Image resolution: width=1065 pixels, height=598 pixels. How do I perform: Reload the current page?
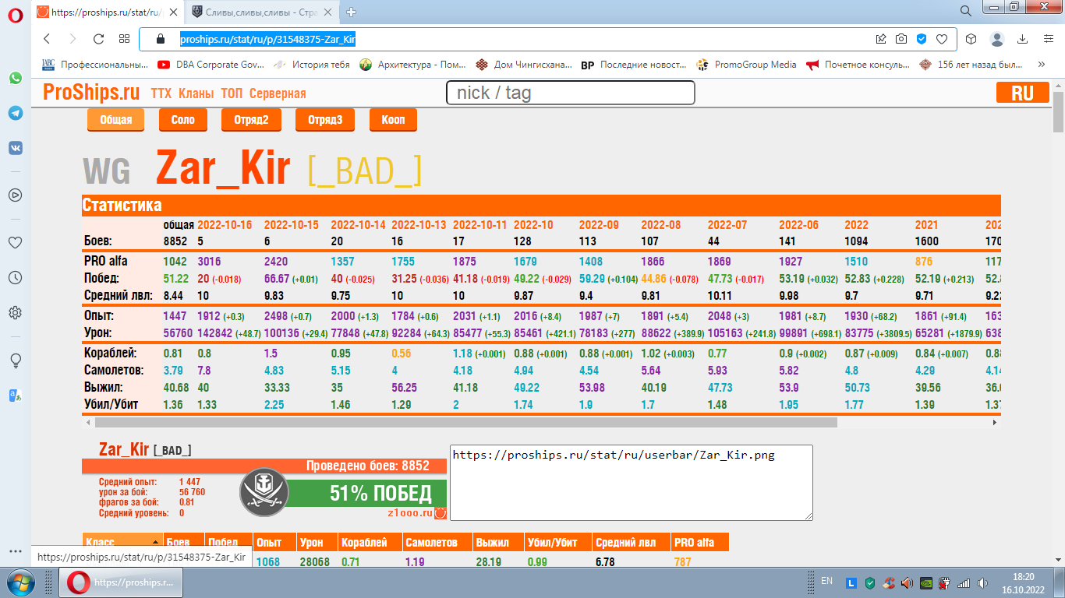98,39
